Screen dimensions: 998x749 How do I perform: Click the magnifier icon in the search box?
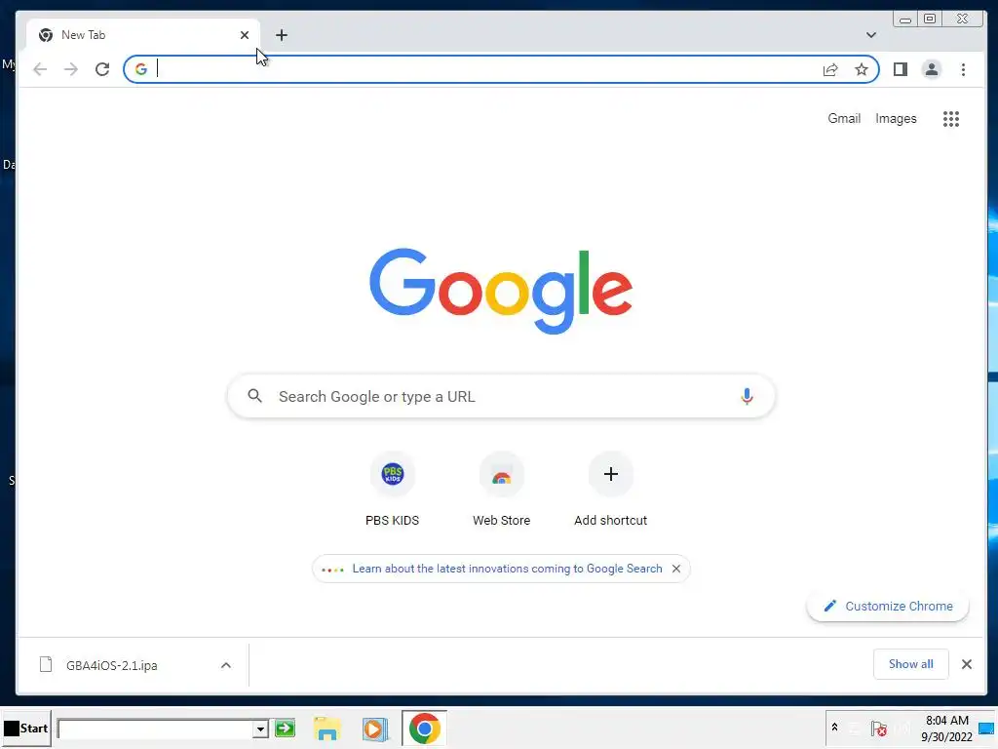[254, 396]
